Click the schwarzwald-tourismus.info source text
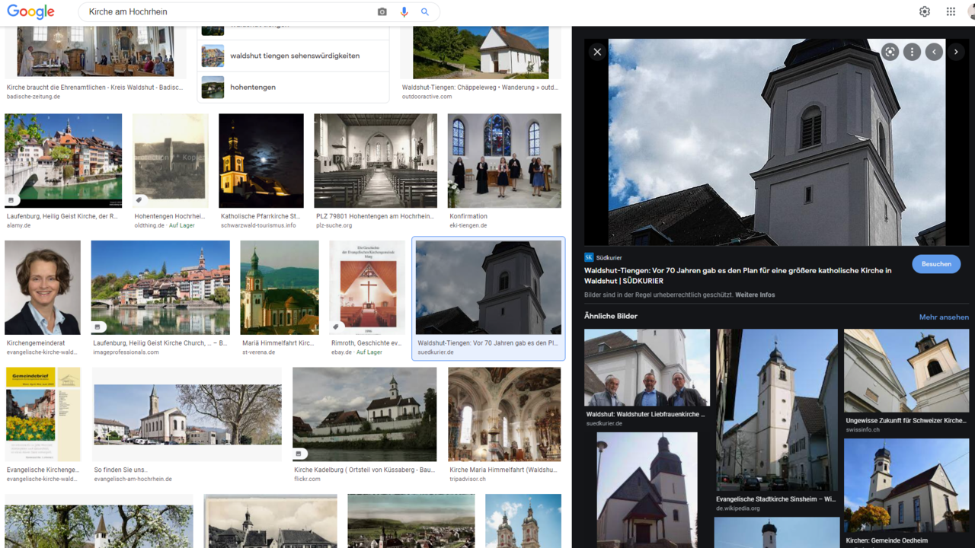Screen dimensions: 975x548 [258, 225]
